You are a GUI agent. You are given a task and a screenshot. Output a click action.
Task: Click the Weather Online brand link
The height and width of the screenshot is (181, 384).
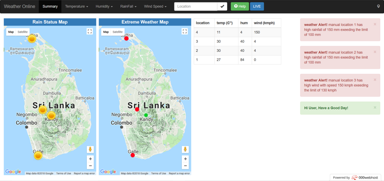tap(20, 7)
